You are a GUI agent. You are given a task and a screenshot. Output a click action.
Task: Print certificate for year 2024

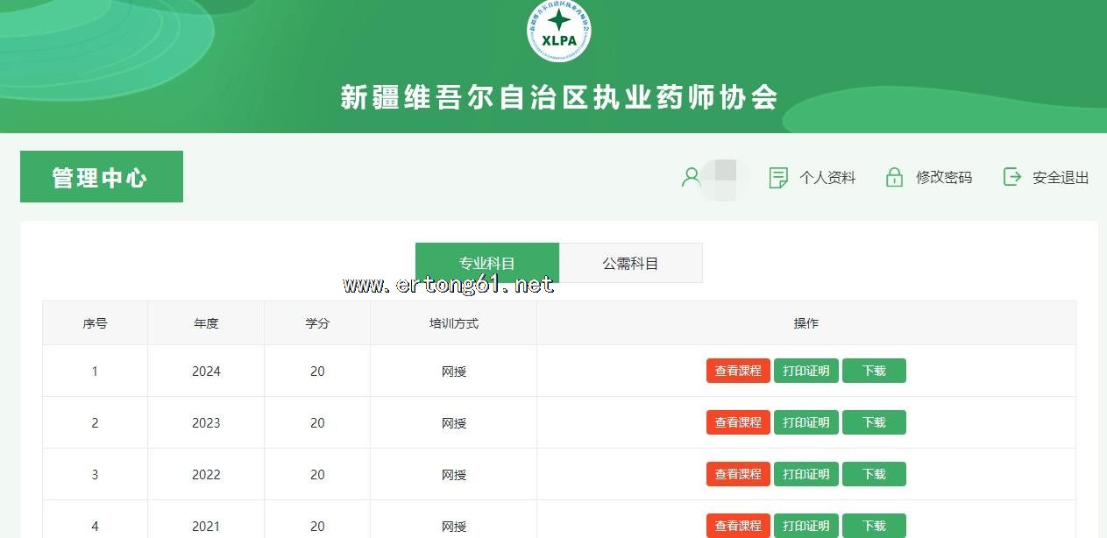click(805, 371)
